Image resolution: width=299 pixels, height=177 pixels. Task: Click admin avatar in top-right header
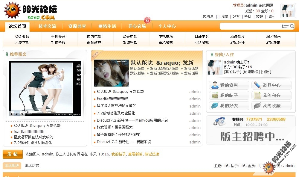[x=288, y=11]
